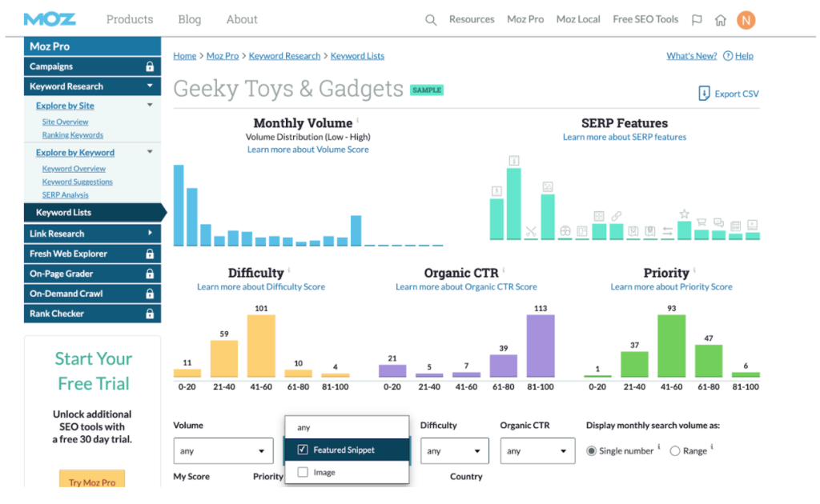Click the Difficulty 41-60 bar labeled 101
This screenshot has width=820, height=504.
click(x=261, y=346)
